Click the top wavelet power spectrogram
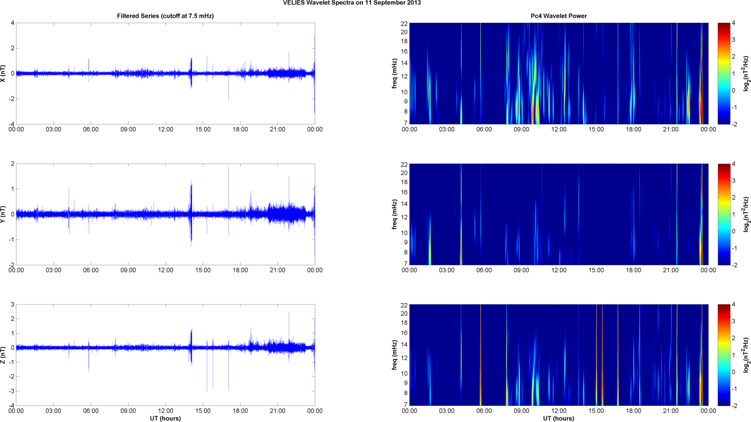751x422 pixels. 558,73
